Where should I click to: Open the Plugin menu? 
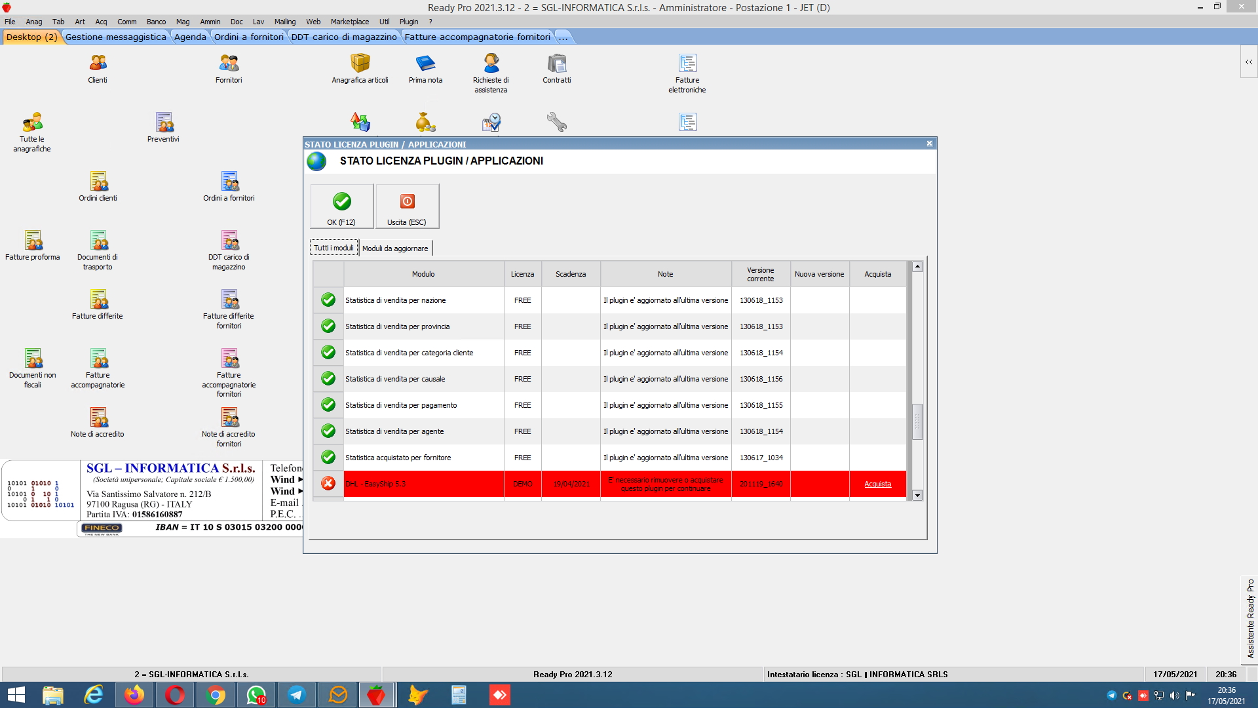(409, 22)
